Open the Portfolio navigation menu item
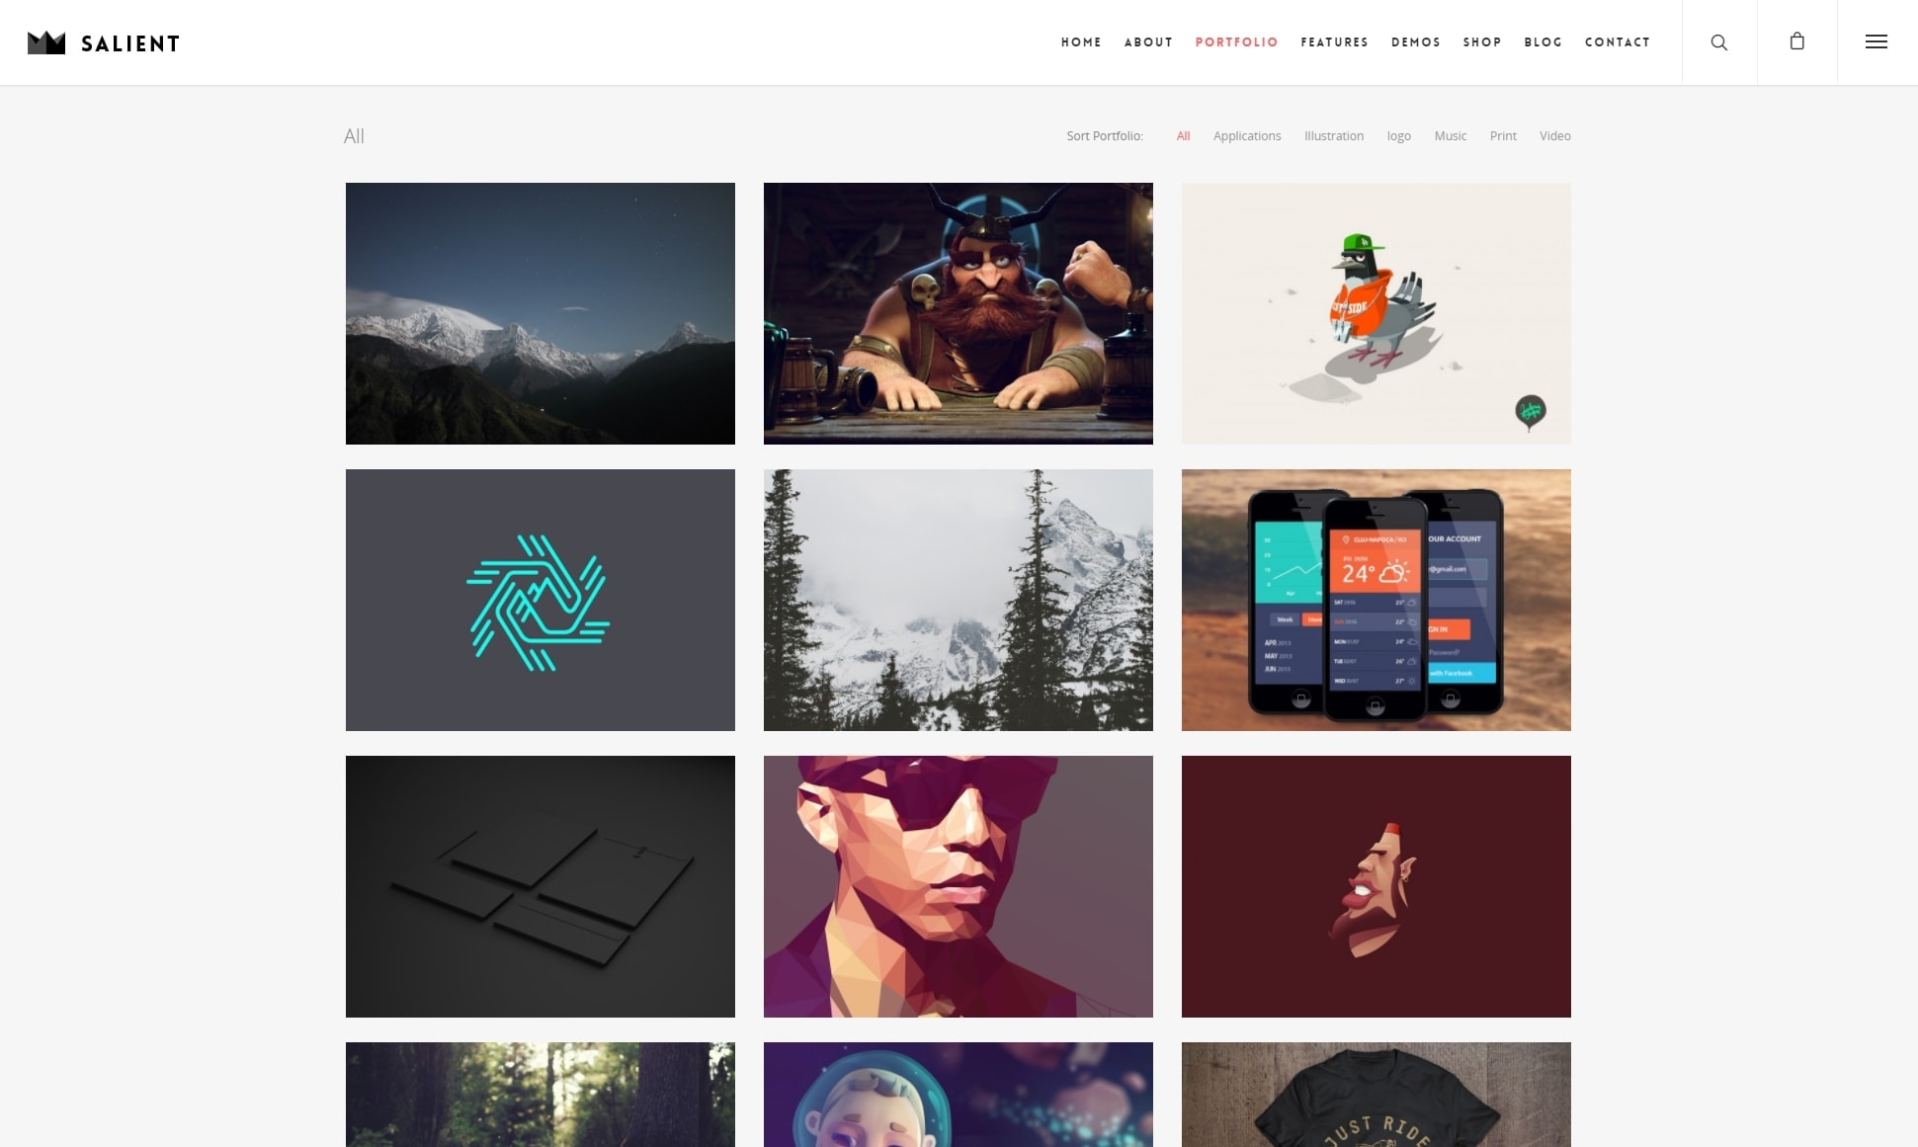This screenshot has height=1147, width=1918. pyautogui.click(x=1235, y=41)
